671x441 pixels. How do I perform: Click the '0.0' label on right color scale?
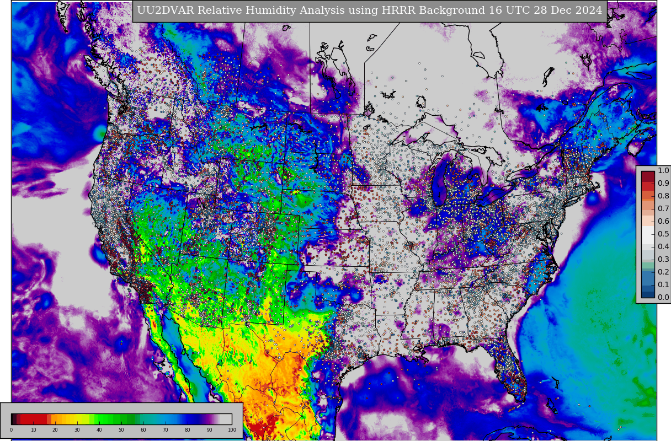click(x=663, y=298)
